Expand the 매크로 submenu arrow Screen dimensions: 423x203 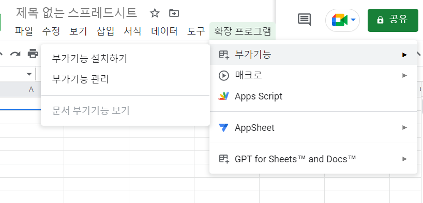coord(404,76)
